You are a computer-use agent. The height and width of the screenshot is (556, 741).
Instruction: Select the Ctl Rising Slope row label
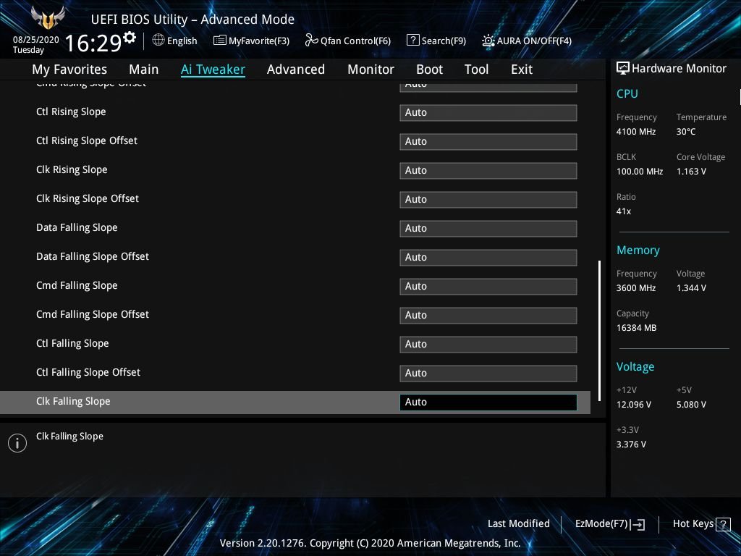(71, 112)
